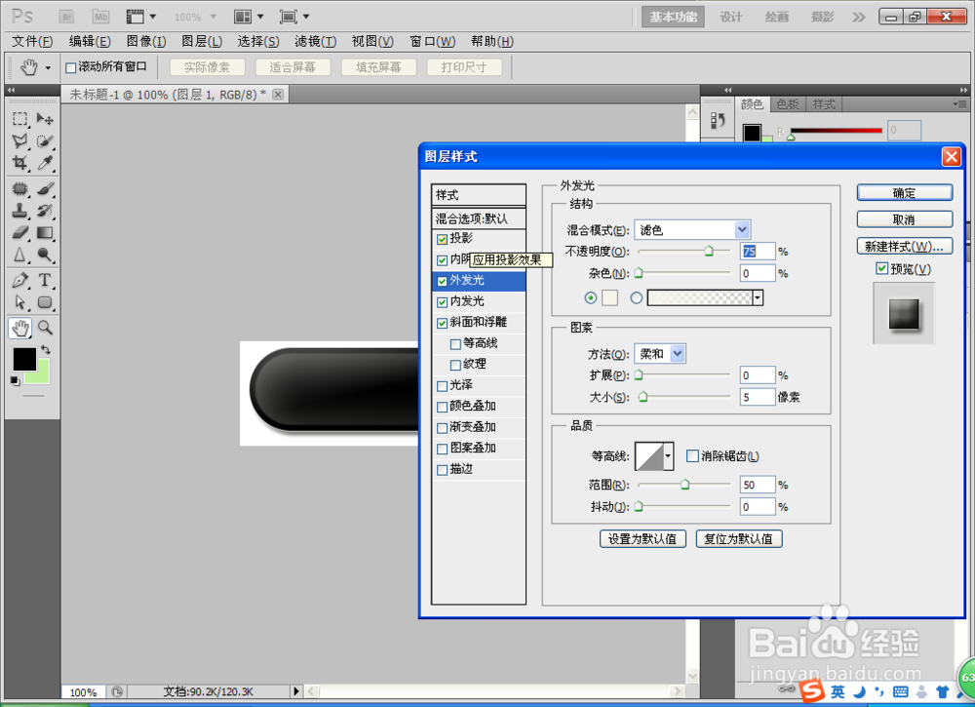
Task: Select the Rounded Rectangle shape tool
Action: pos(45,302)
